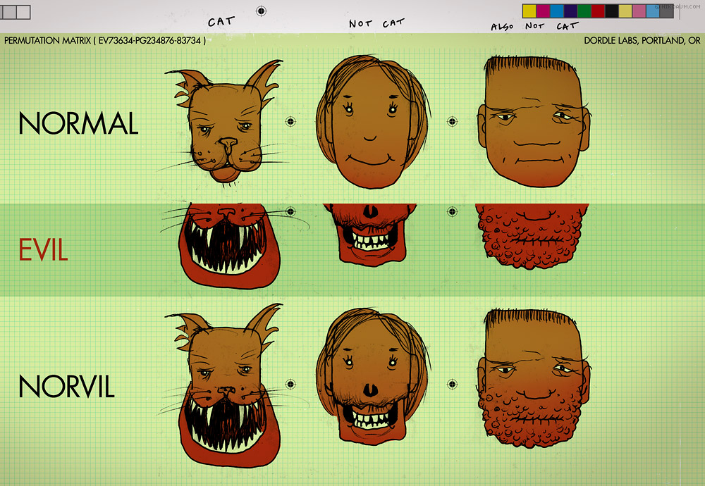
Task: Choose the black swatch in color strip
Action: 611,11
